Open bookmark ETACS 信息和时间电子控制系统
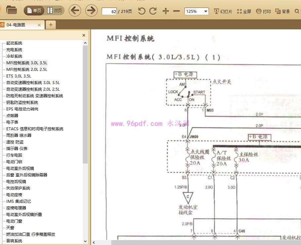The height and width of the screenshot is (245, 301). 35,129
